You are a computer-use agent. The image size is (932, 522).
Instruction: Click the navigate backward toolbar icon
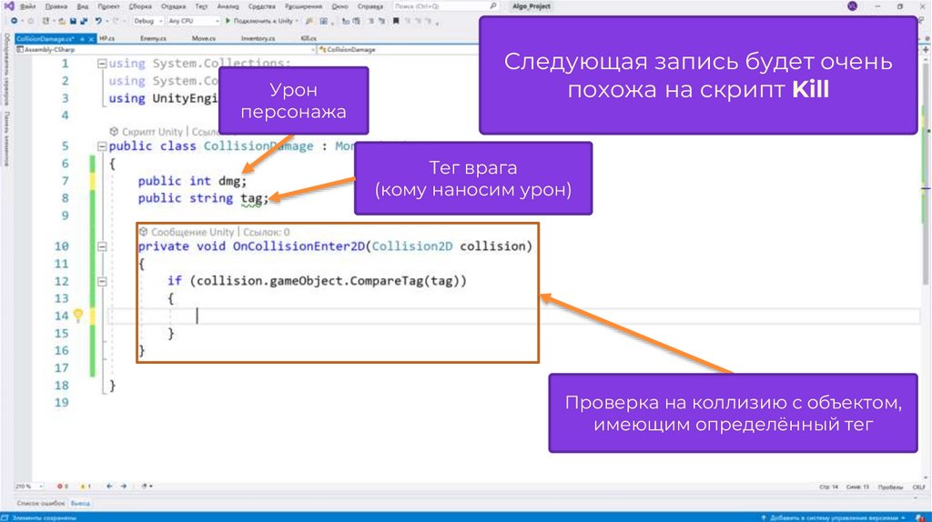pyautogui.click(x=14, y=21)
